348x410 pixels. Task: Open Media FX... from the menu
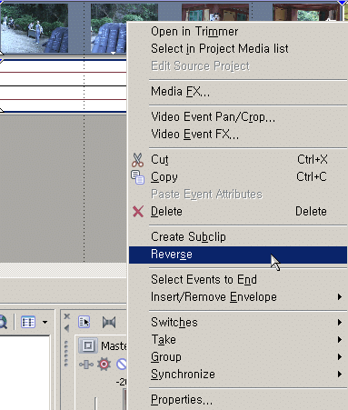pos(238,92)
